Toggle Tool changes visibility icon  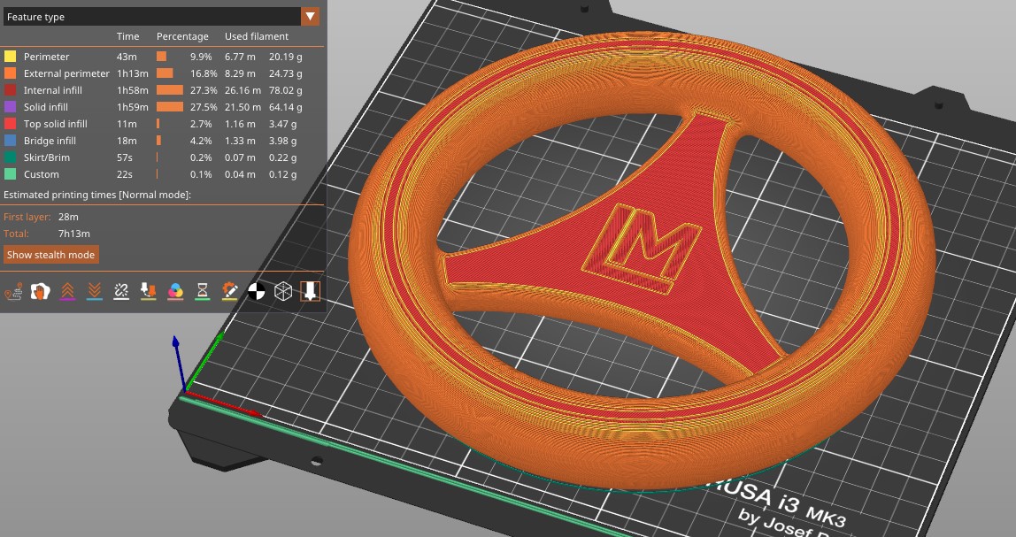149,291
